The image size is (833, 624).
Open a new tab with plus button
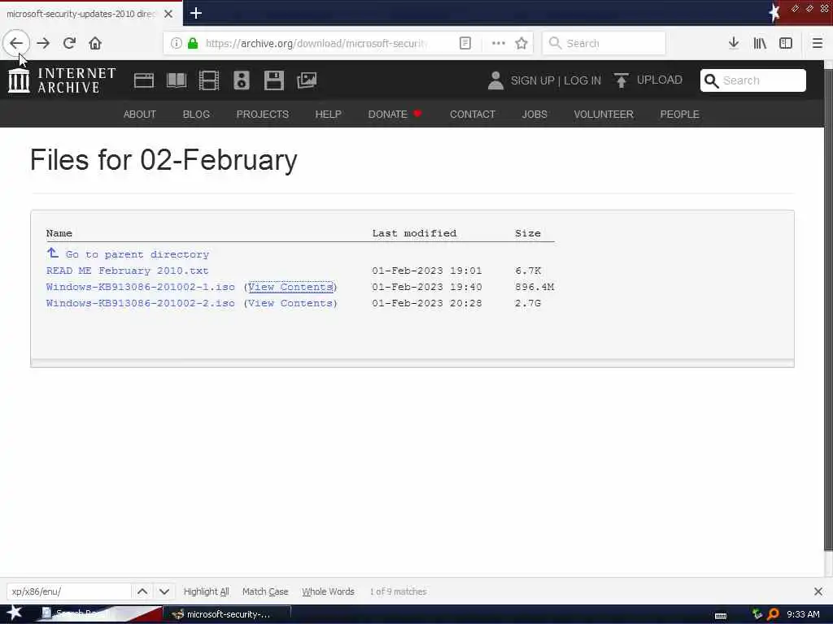click(195, 13)
